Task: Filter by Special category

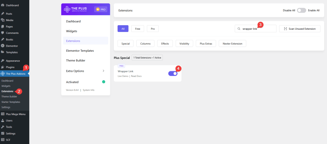Action: pos(125,43)
